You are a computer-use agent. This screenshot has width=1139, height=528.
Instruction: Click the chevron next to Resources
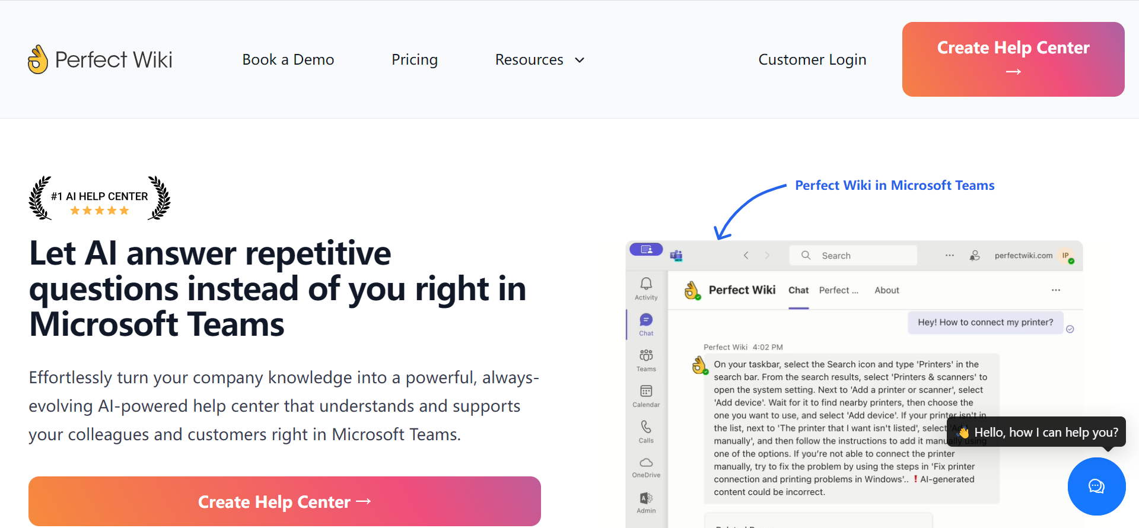click(580, 60)
